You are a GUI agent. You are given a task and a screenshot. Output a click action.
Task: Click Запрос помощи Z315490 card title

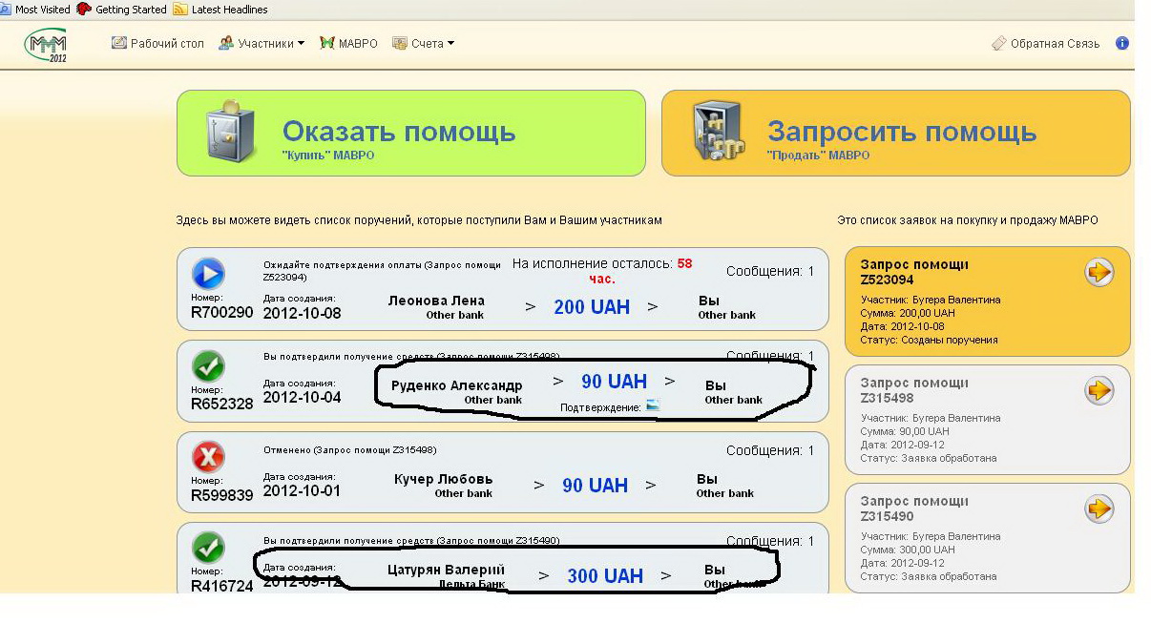(x=914, y=509)
